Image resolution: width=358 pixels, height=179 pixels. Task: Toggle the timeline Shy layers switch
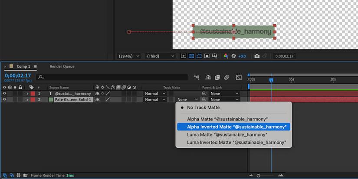pos(208,77)
